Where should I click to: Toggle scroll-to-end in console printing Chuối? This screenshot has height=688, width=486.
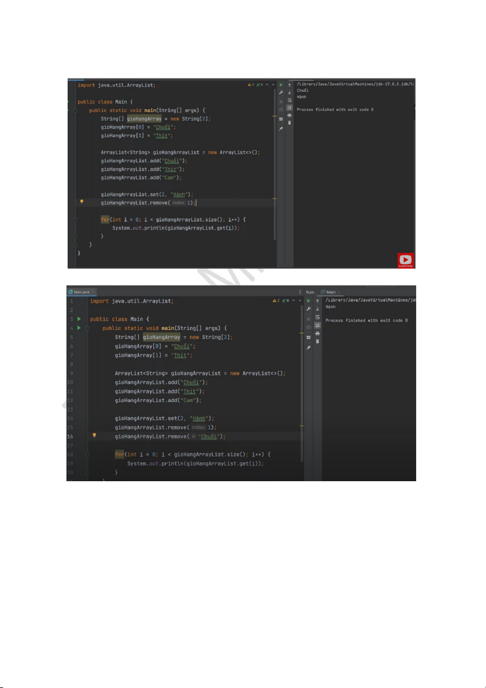click(289, 107)
